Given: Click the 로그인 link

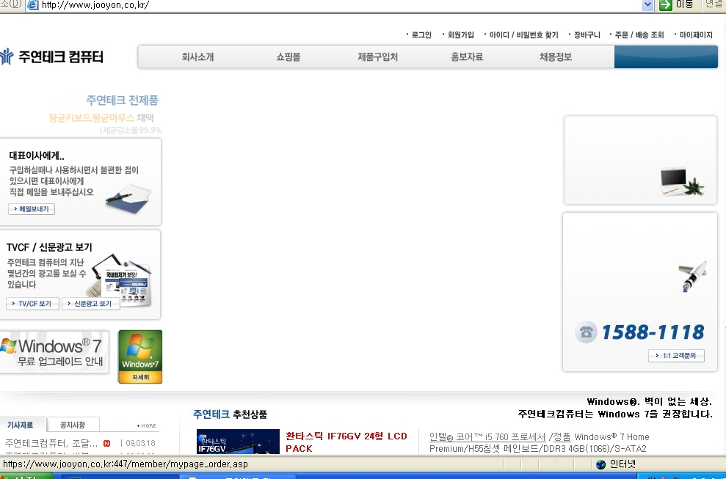Looking at the screenshot, I should [421, 34].
